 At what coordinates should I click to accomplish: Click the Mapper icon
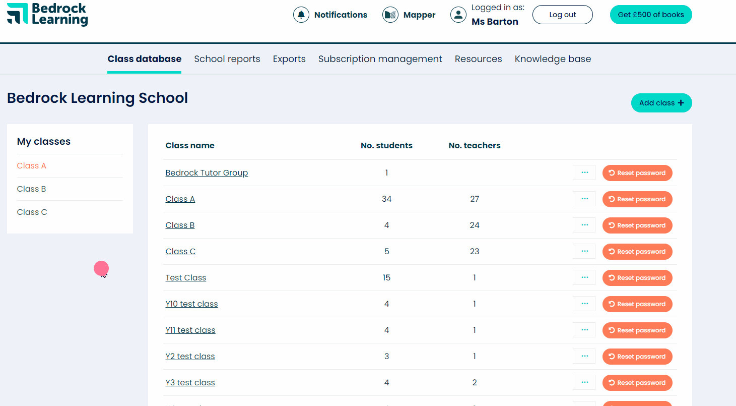(390, 15)
